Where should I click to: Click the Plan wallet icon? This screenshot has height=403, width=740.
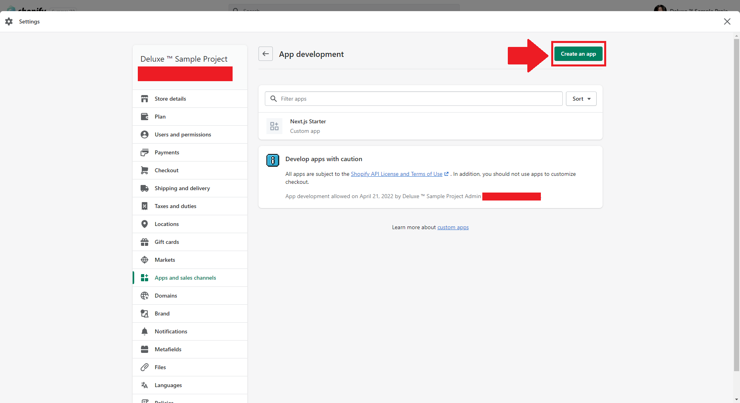145,117
